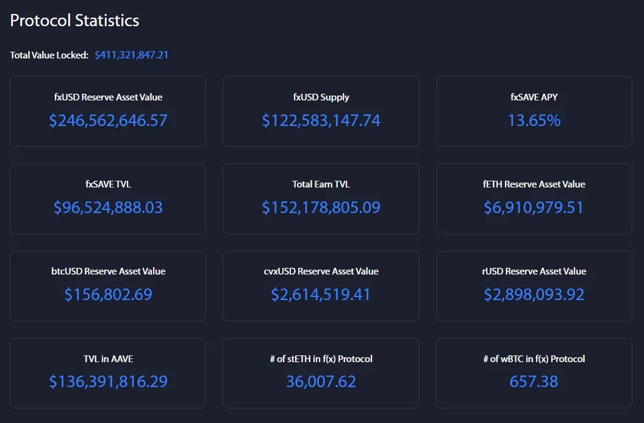644x423 pixels.
Task: Click the $156,802.69 btcUSD value
Action: pos(108,295)
